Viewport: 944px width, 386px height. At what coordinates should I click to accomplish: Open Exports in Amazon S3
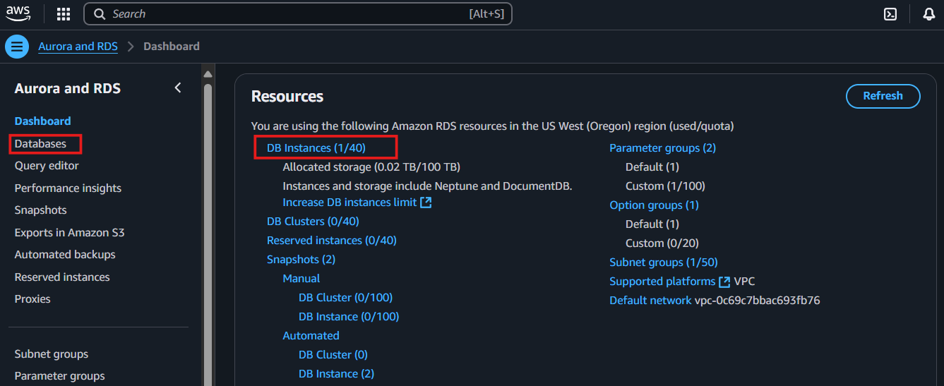coord(70,233)
